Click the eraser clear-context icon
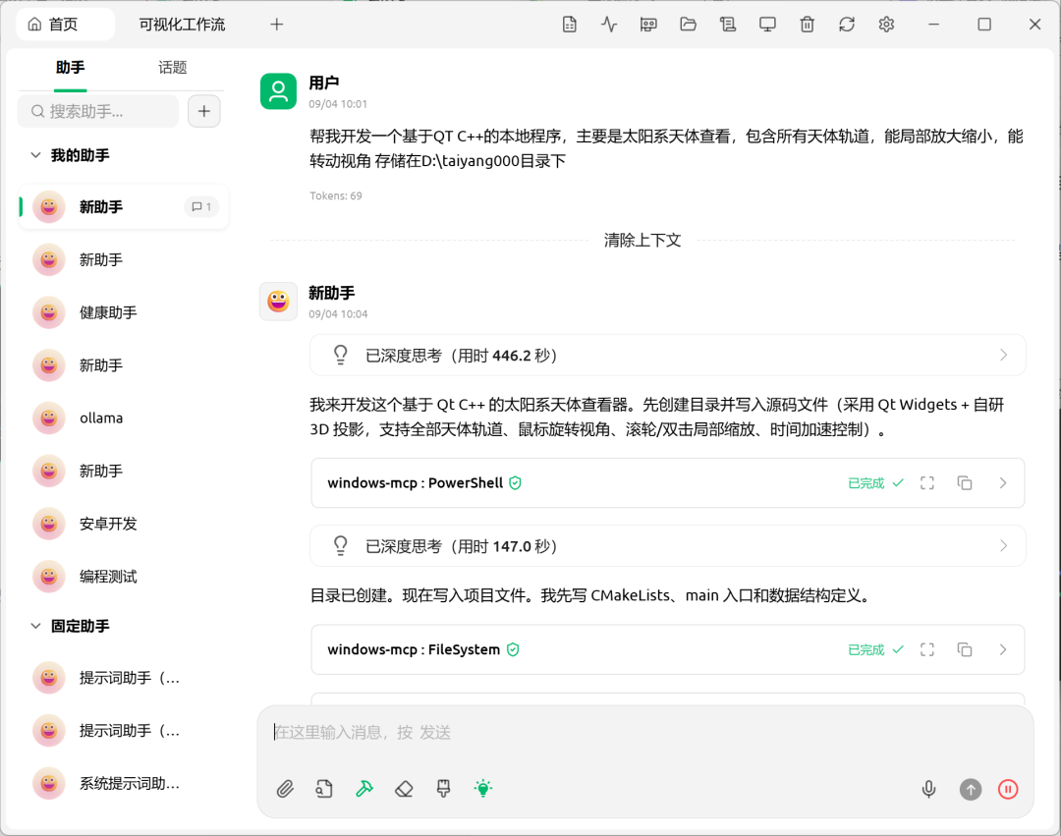The height and width of the screenshot is (836, 1061). click(404, 789)
